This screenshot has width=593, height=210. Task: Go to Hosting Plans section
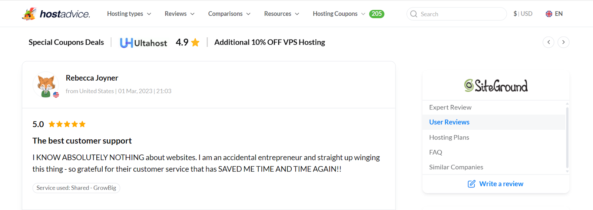449,137
